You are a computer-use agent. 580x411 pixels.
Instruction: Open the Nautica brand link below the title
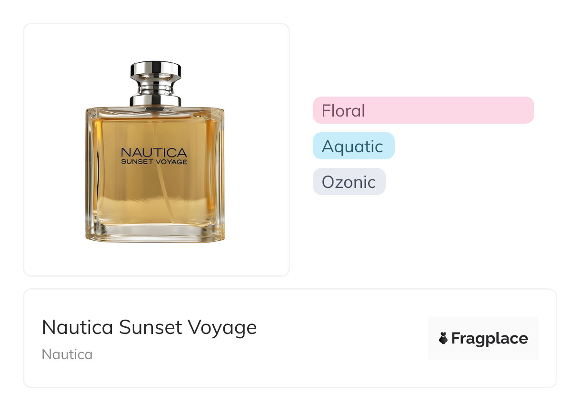coord(67,354)
